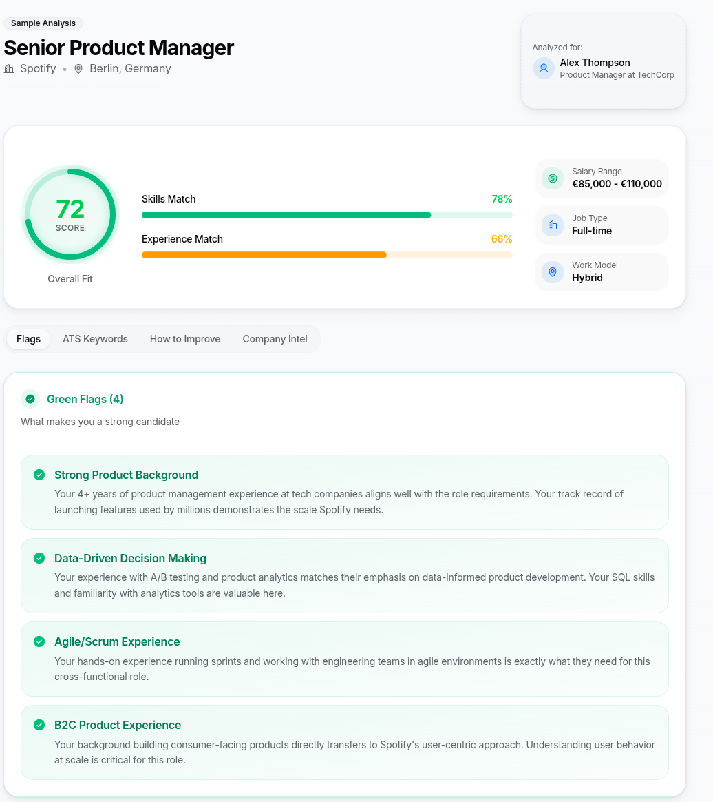Click the Hybrid work model value
The width and height of the screenshot is (713, 802).
pyautogui.click(x=587, y=278)
